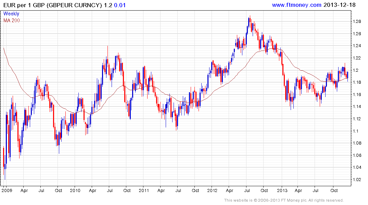The height and width of the screenshot is (205, 368).
Task: Click the '1.04' price axis label
Action: 357,167
